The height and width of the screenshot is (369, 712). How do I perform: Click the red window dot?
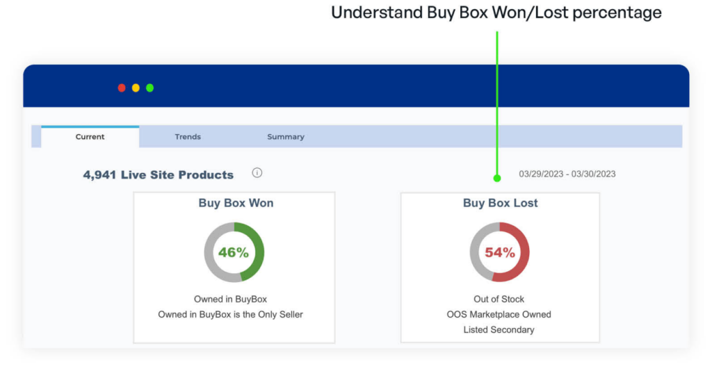pos(122,88)
